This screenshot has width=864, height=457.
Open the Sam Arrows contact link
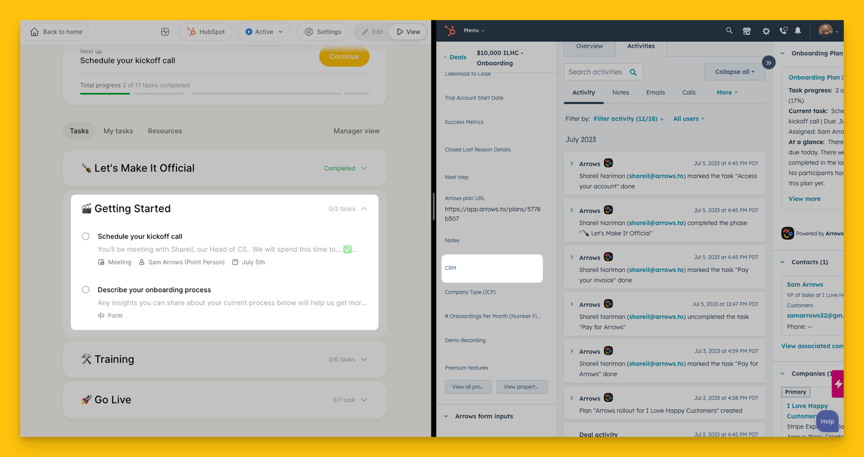click(805, 284)
